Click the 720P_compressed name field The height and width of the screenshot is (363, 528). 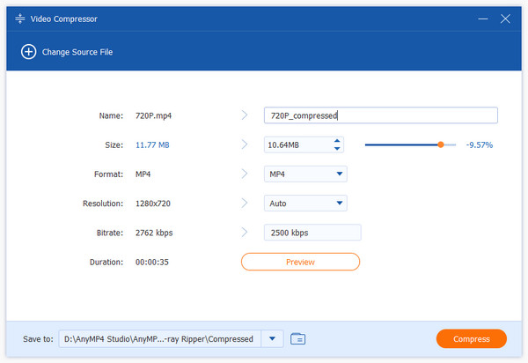click(x=380, y=115)
